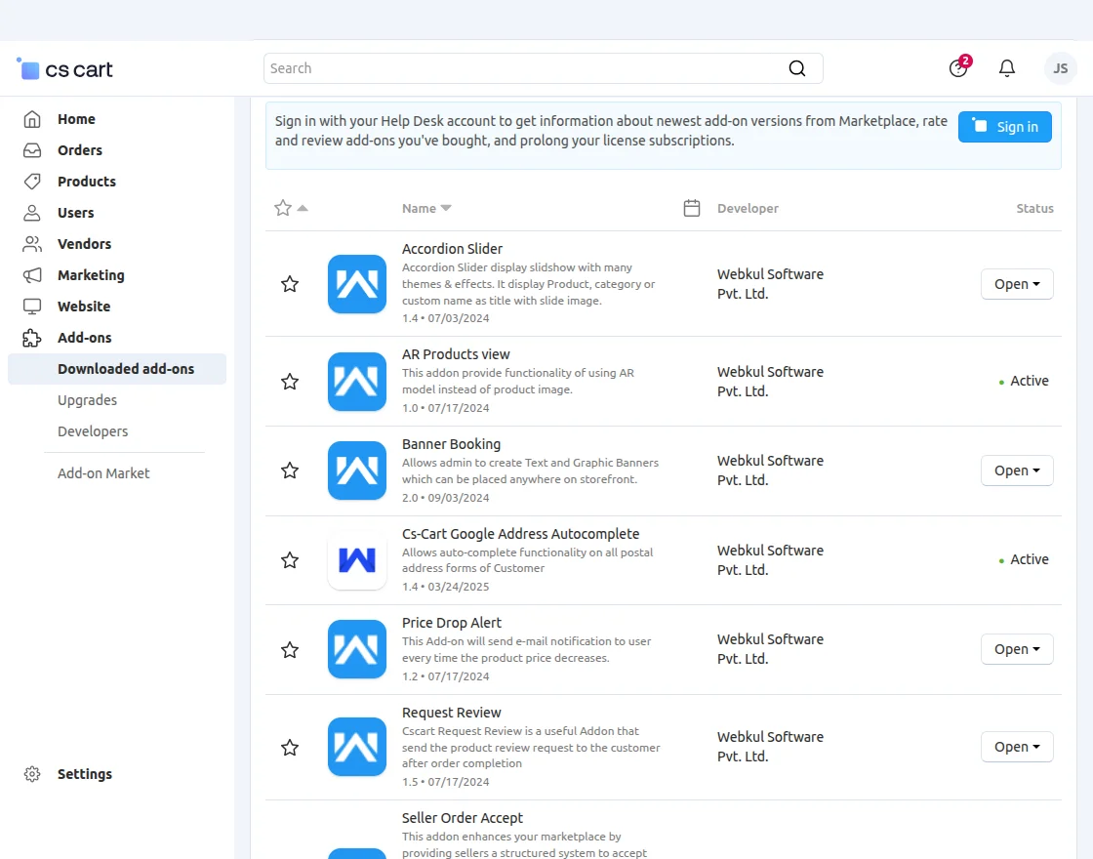The width and height of the screenshot is (1093, 859).
Task: Open the Add-on Market menu item
Action: click(x=103, y=473)
